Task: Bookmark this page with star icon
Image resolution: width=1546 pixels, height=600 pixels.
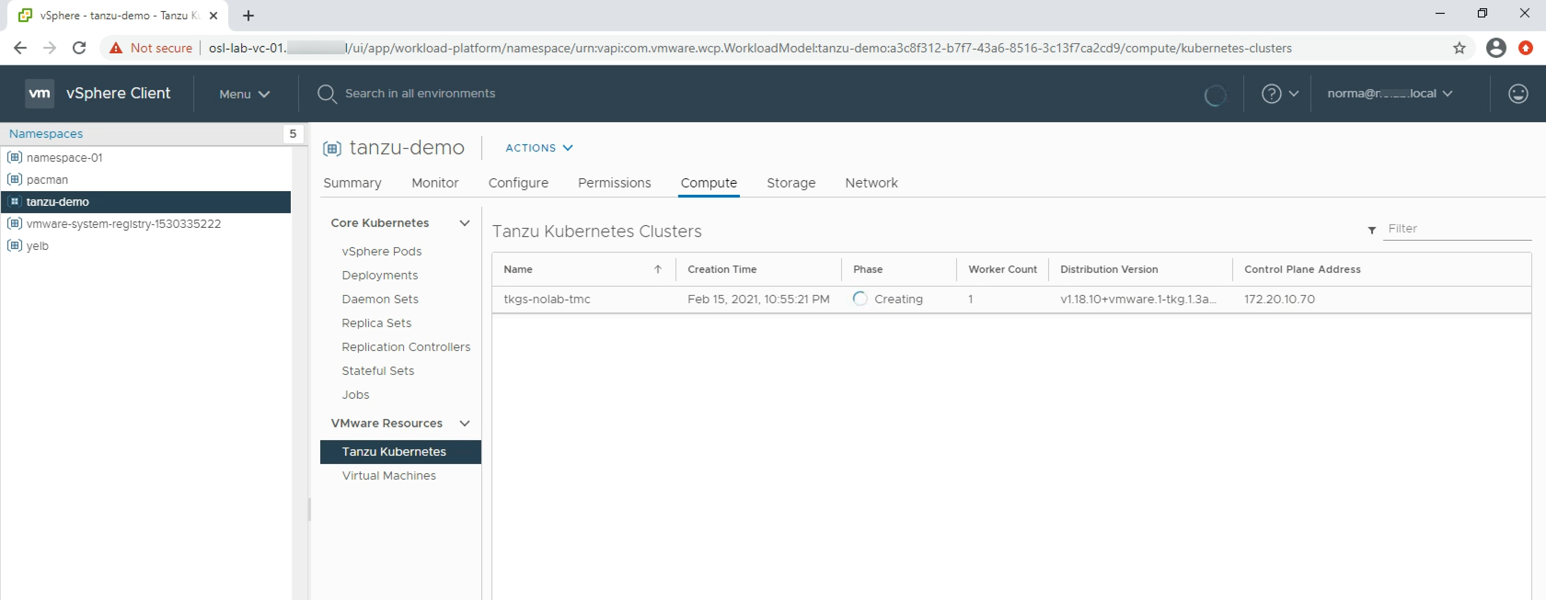Action: (x=1459, y=48)
